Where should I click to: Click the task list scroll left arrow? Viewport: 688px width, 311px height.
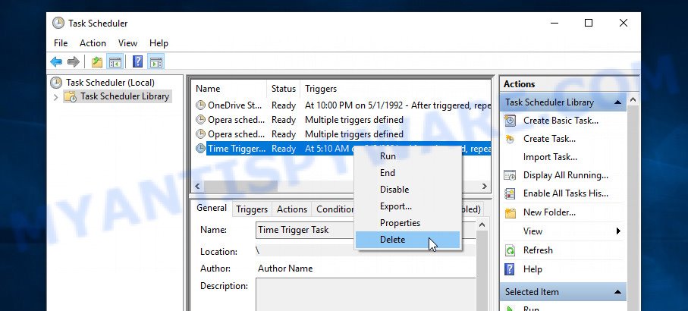[197, 186]
